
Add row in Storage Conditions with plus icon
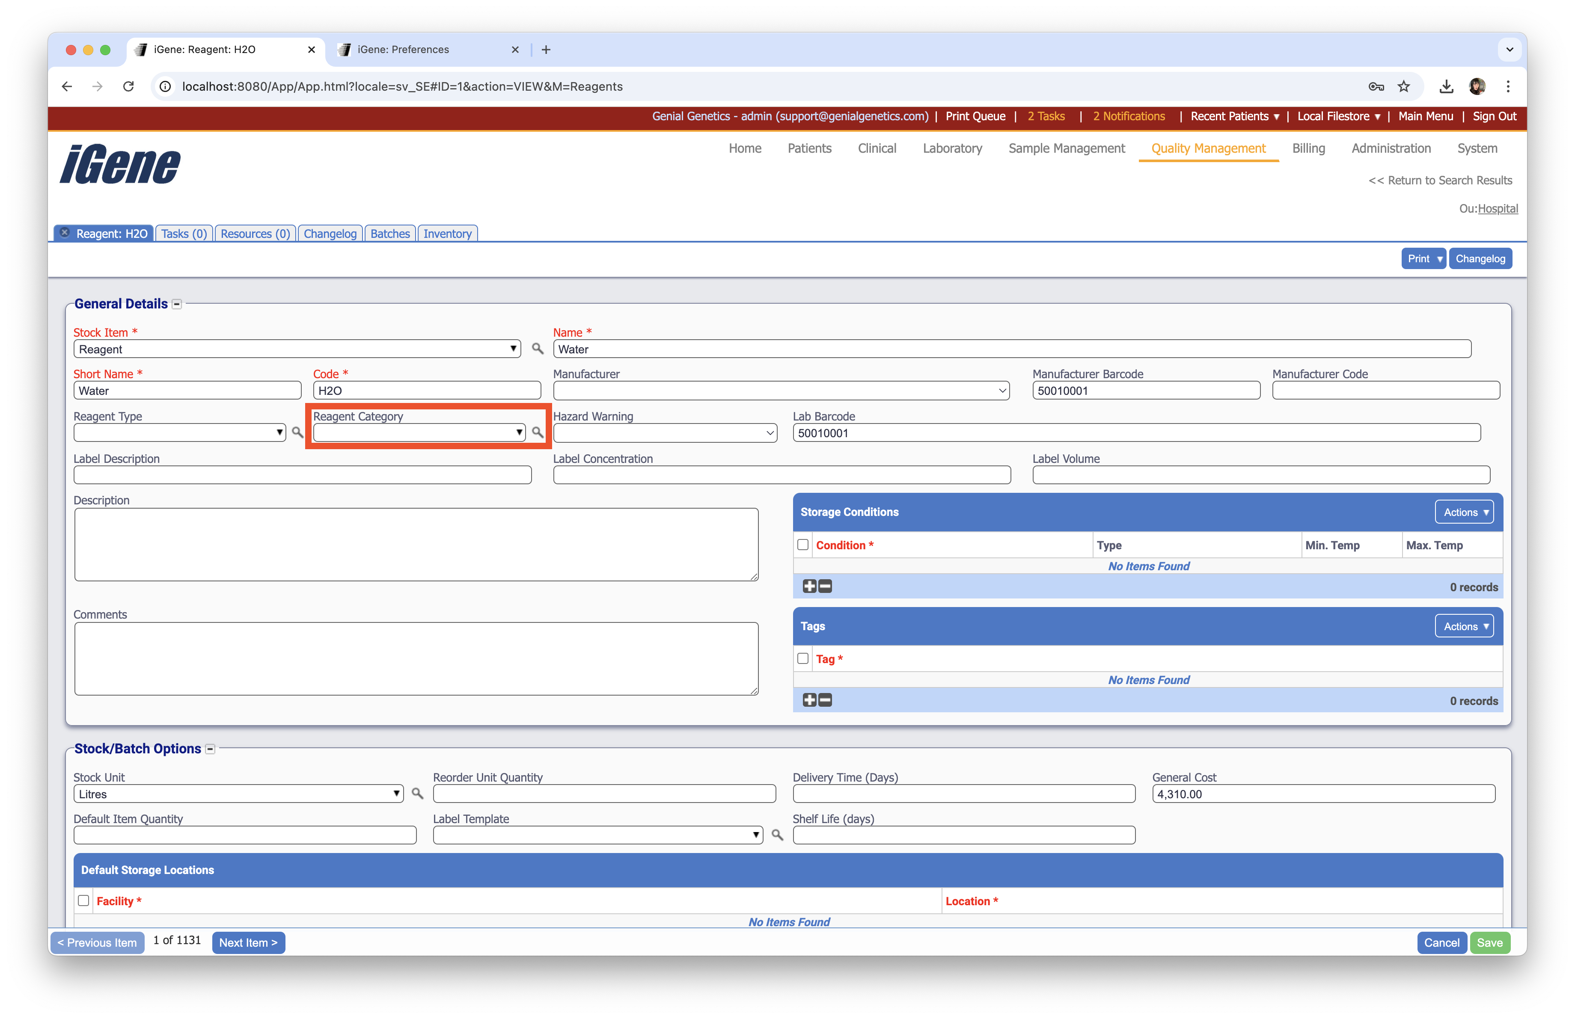[808, 587]
